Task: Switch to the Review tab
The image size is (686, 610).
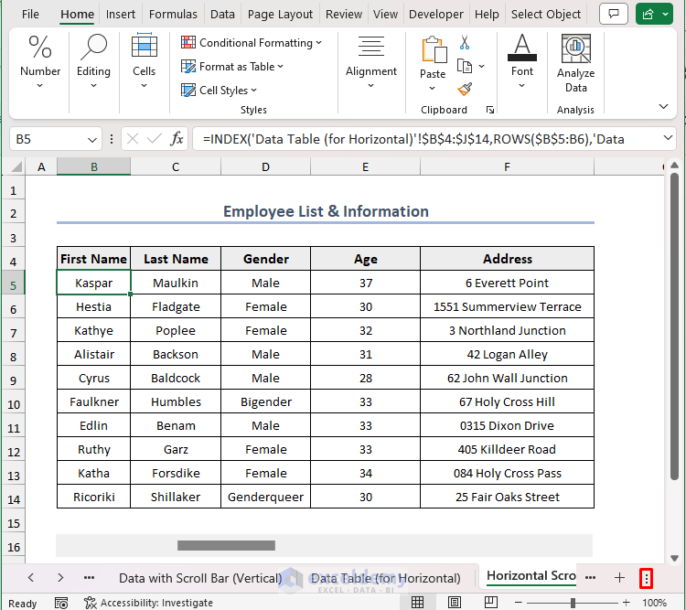Action: pos(343,14)
